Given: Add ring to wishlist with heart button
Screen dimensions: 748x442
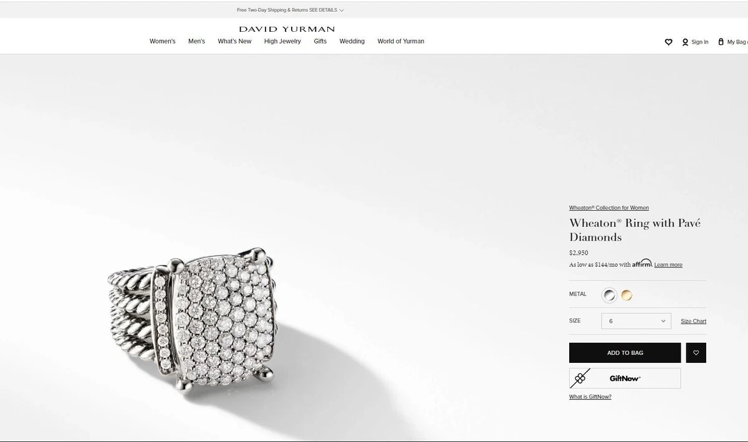Looking at the screenshot, I should tap(696, 353).
